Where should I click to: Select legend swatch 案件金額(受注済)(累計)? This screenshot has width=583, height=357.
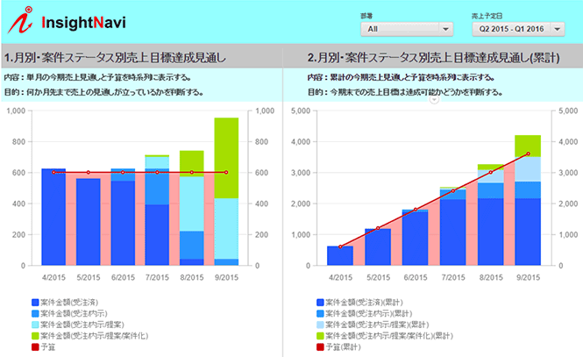[x=320, y=303]
